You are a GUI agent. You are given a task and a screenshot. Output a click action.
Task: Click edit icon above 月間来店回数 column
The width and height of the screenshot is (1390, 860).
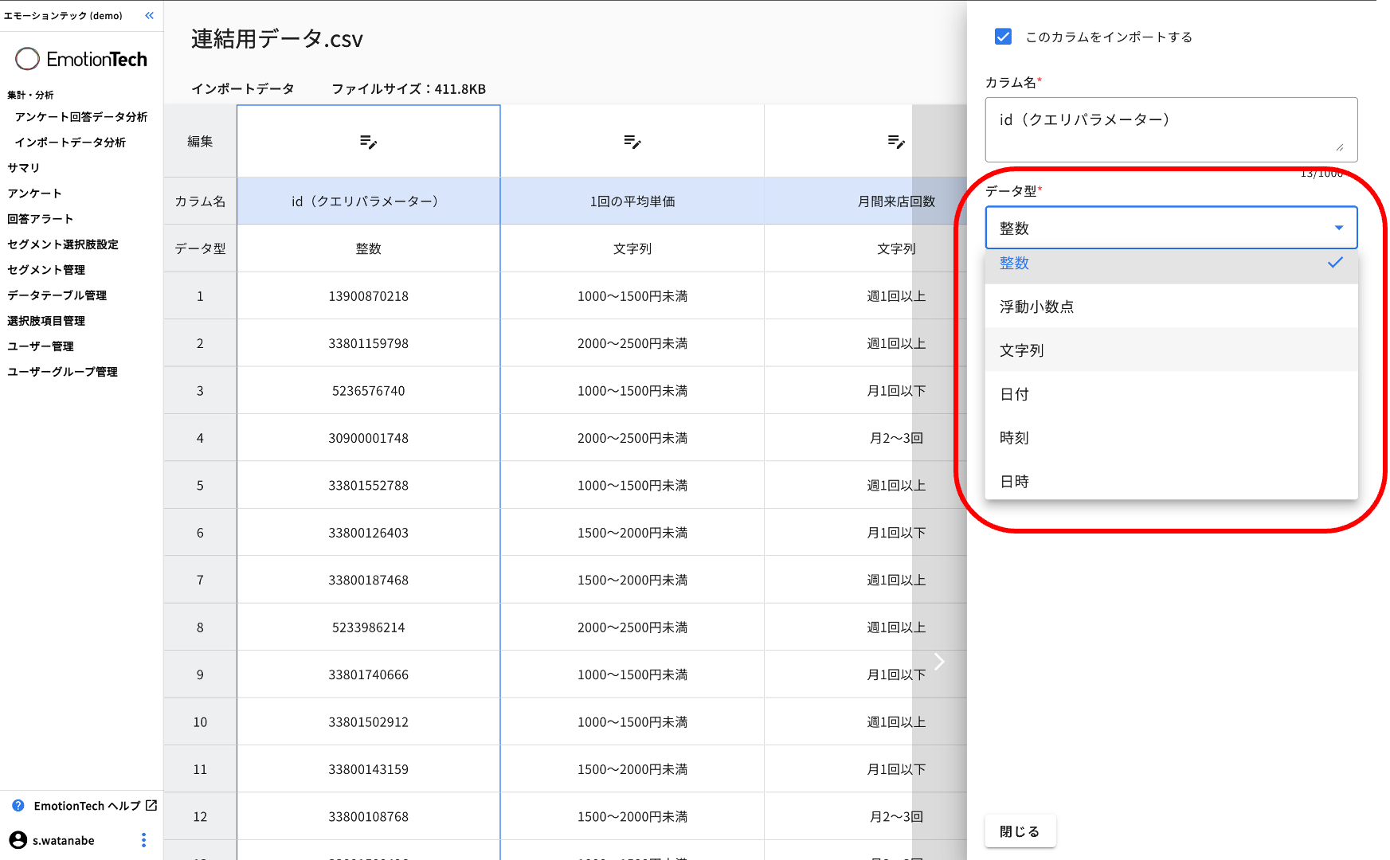click(896, 142)
